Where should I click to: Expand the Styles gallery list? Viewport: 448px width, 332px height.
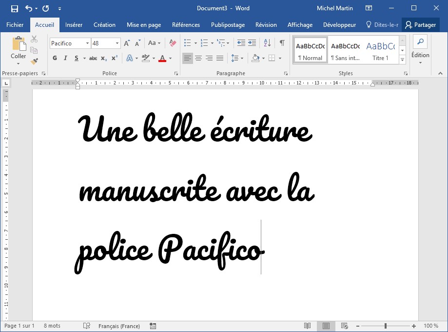coord(402,60)
